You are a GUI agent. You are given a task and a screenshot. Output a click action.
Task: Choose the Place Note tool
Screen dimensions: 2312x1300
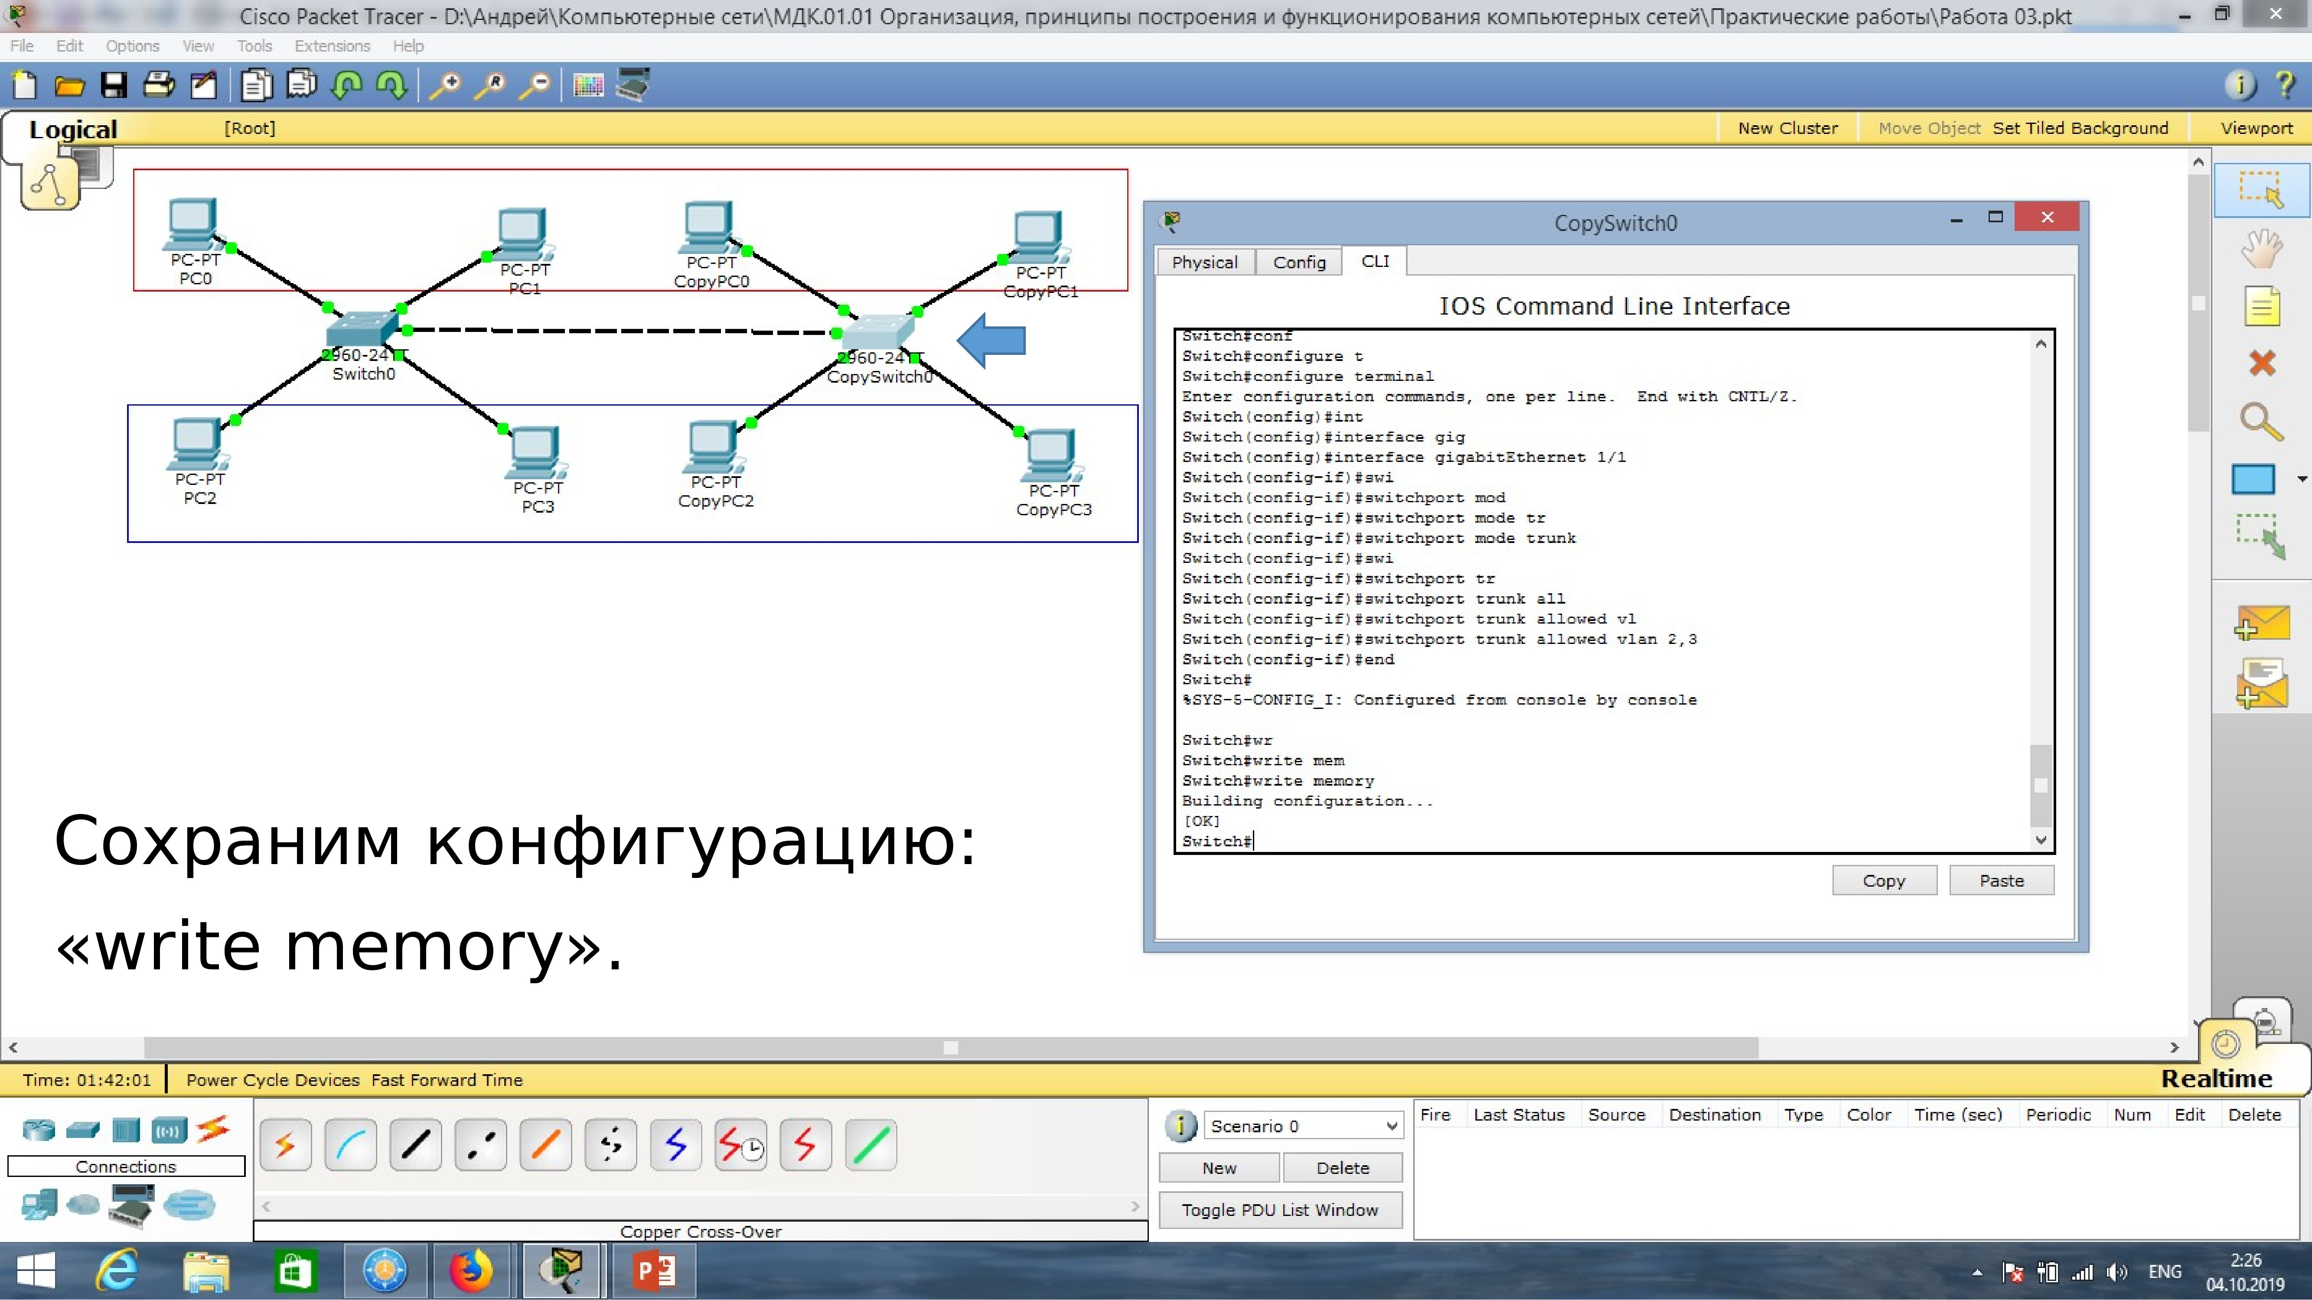(x=2261, y=306)
